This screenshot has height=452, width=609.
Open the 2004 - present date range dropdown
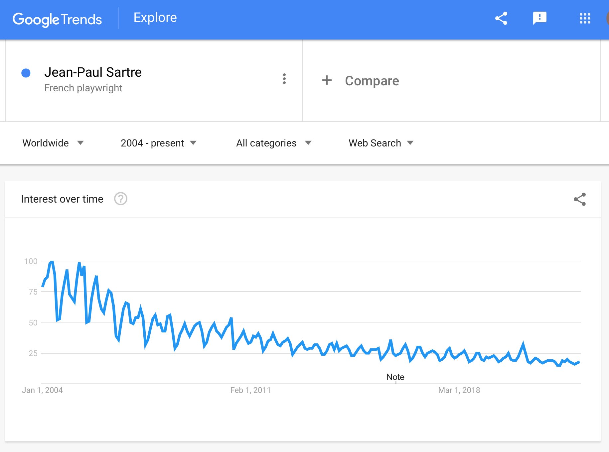[x=158, y=143]
